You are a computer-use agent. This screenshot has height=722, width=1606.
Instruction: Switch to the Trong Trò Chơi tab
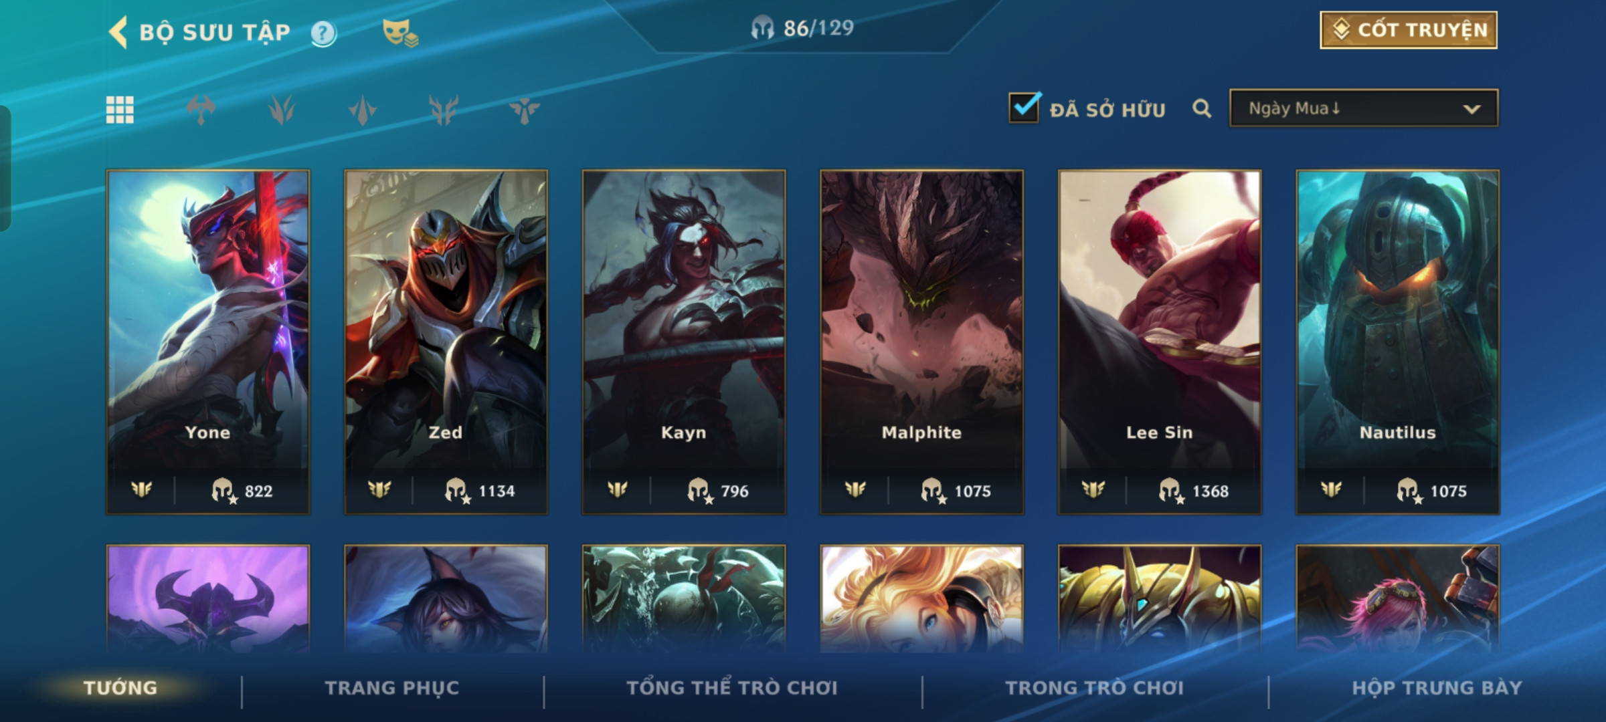[x=1095, y=688]
